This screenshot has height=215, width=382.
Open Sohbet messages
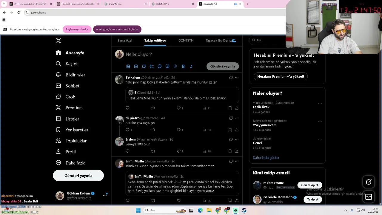(67, 86)
